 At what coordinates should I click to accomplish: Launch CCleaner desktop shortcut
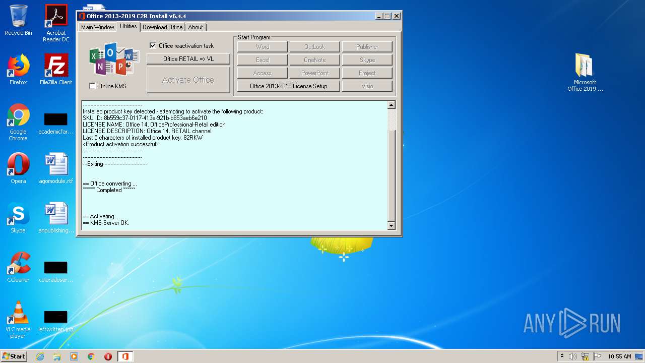point(18,267)
